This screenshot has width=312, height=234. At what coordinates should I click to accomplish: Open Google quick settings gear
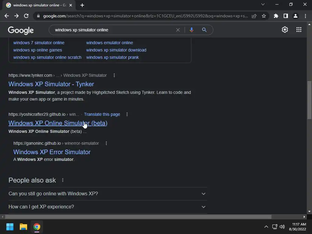[285, 30]
